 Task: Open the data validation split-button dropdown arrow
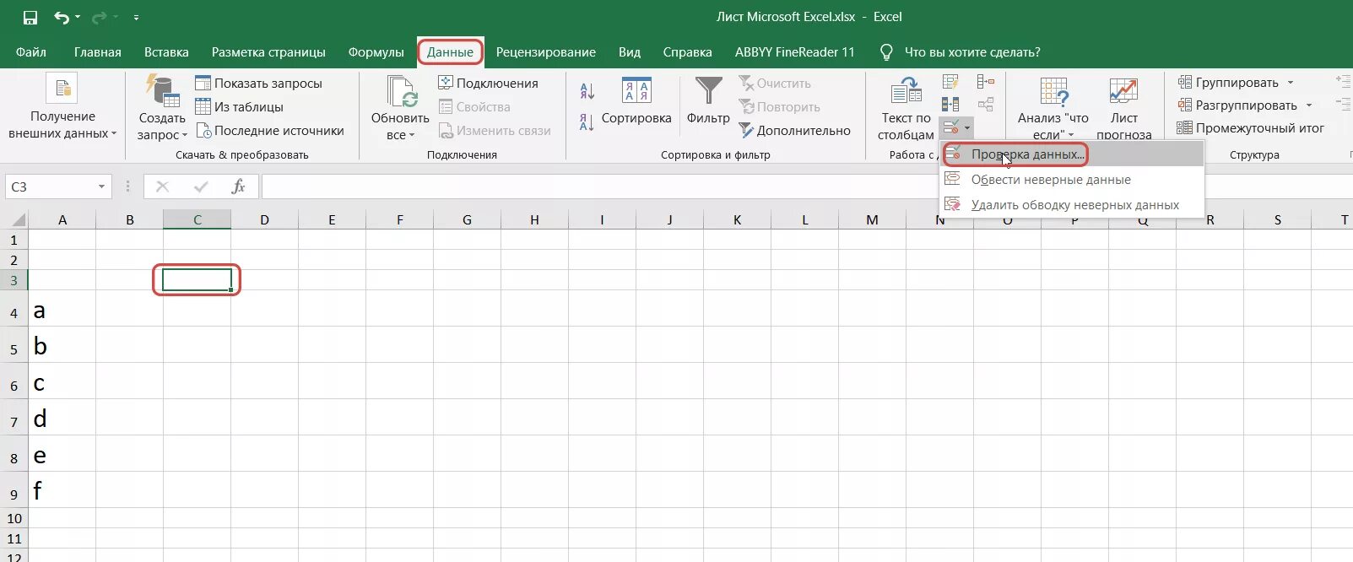click(x=967, y=128)
